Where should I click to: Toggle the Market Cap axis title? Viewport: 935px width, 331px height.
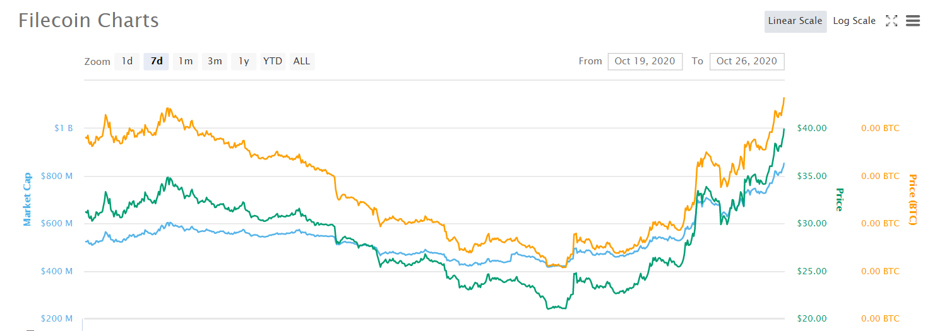[27, 199]
